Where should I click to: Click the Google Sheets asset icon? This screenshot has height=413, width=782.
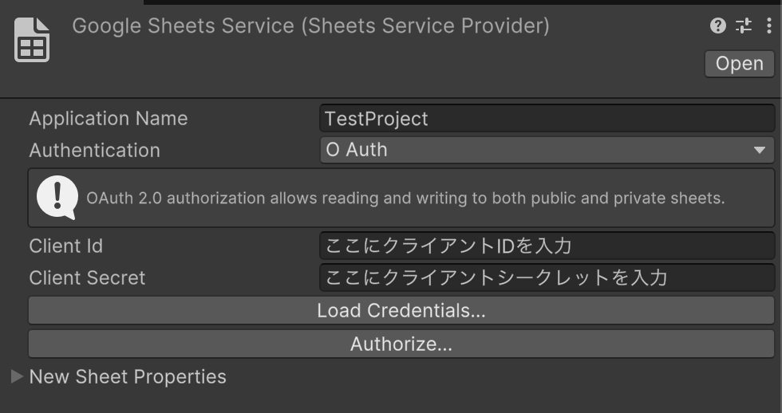pyautogui.click(x=32, y=40)
